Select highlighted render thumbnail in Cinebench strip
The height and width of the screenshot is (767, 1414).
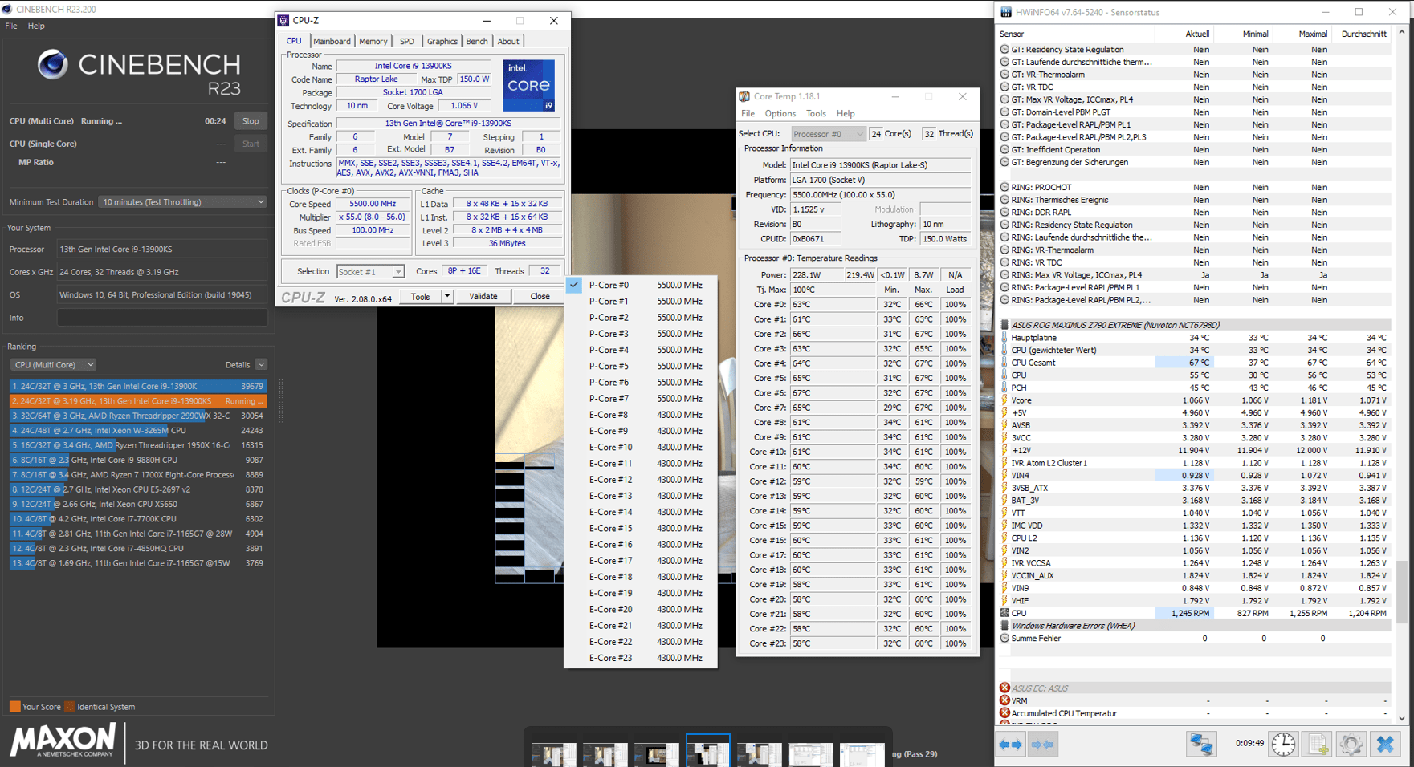[x=707, y=751]
